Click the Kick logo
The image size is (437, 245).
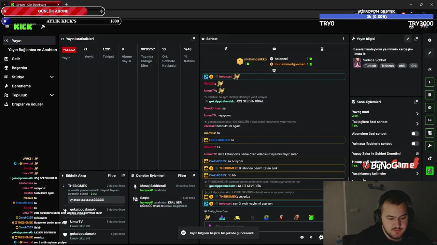(23, 27)
